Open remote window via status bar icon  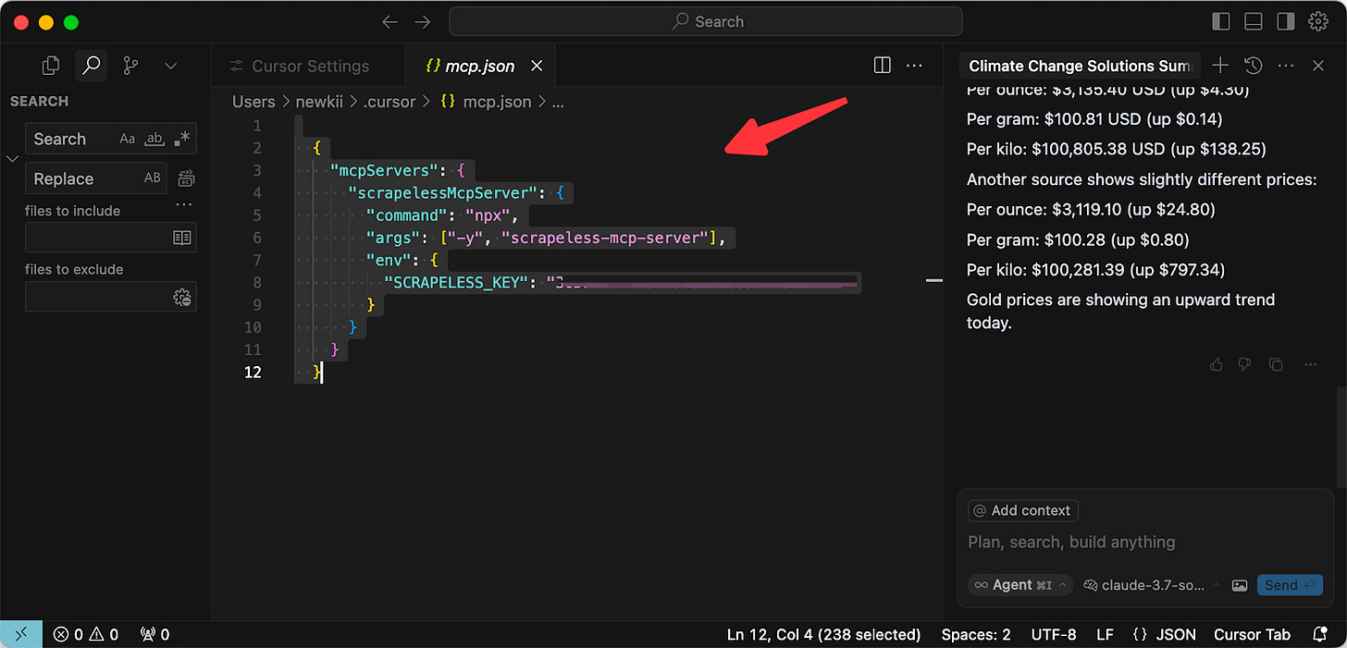(21, 634)
